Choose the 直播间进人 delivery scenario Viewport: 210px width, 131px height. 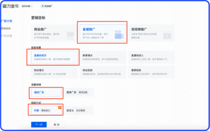pyautogui.click(x=152, y=57)
